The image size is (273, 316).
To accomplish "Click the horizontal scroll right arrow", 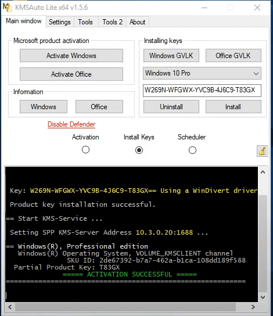I will [x=253, y=307].
